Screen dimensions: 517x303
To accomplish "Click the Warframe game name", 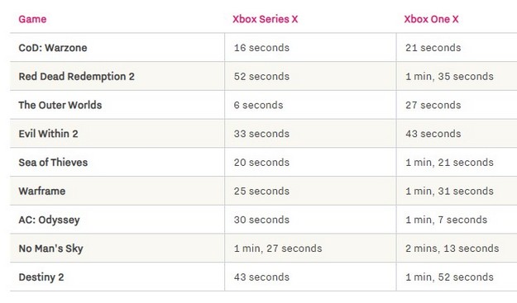I will [x=42, y=191].
